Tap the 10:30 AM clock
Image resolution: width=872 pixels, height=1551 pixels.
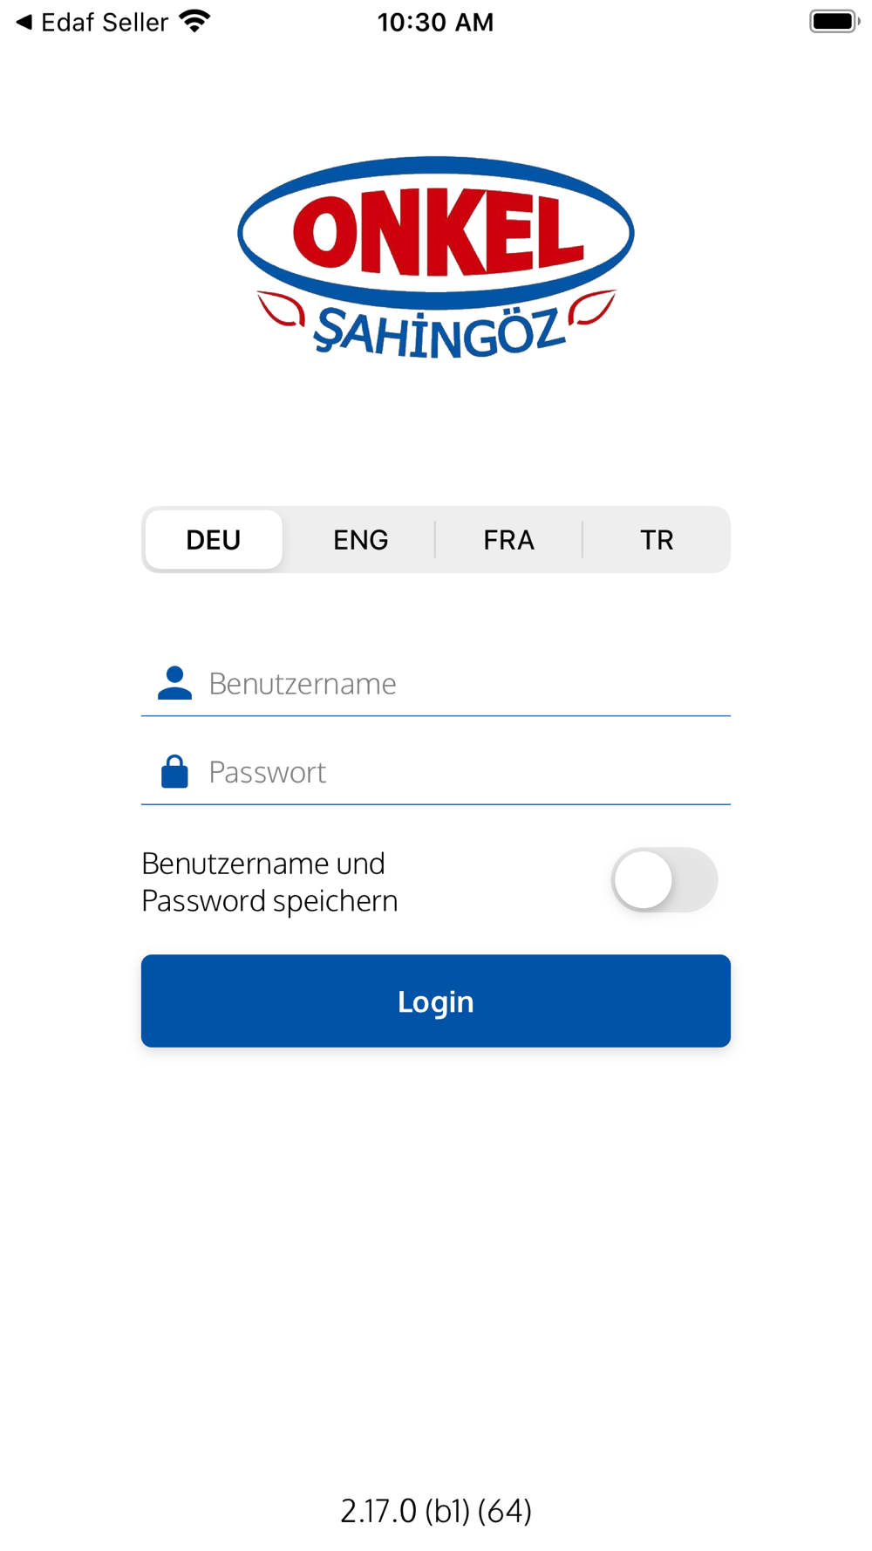pos(436,22)
